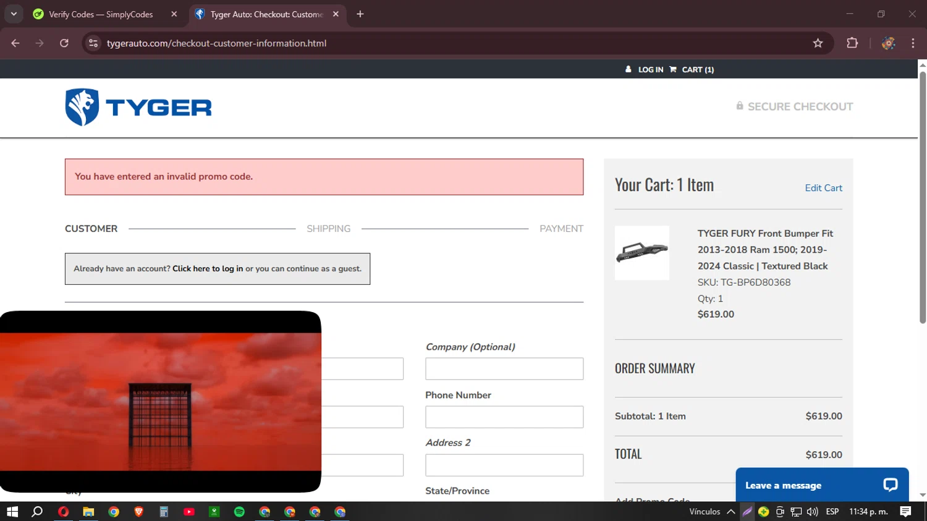Open File Explorer from the taskbar
The image size is (927, 521).
[x=88, y=512]
